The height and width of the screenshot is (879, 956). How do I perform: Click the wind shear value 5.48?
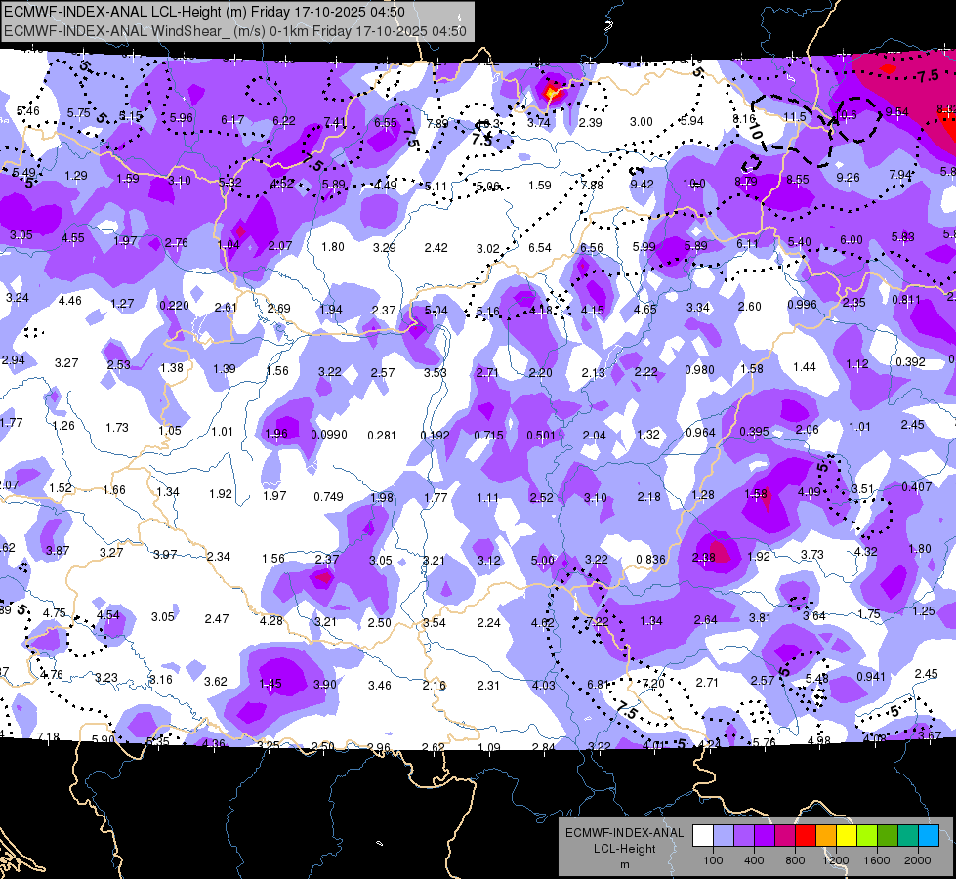pyautogui.click(x=816, y=679)
